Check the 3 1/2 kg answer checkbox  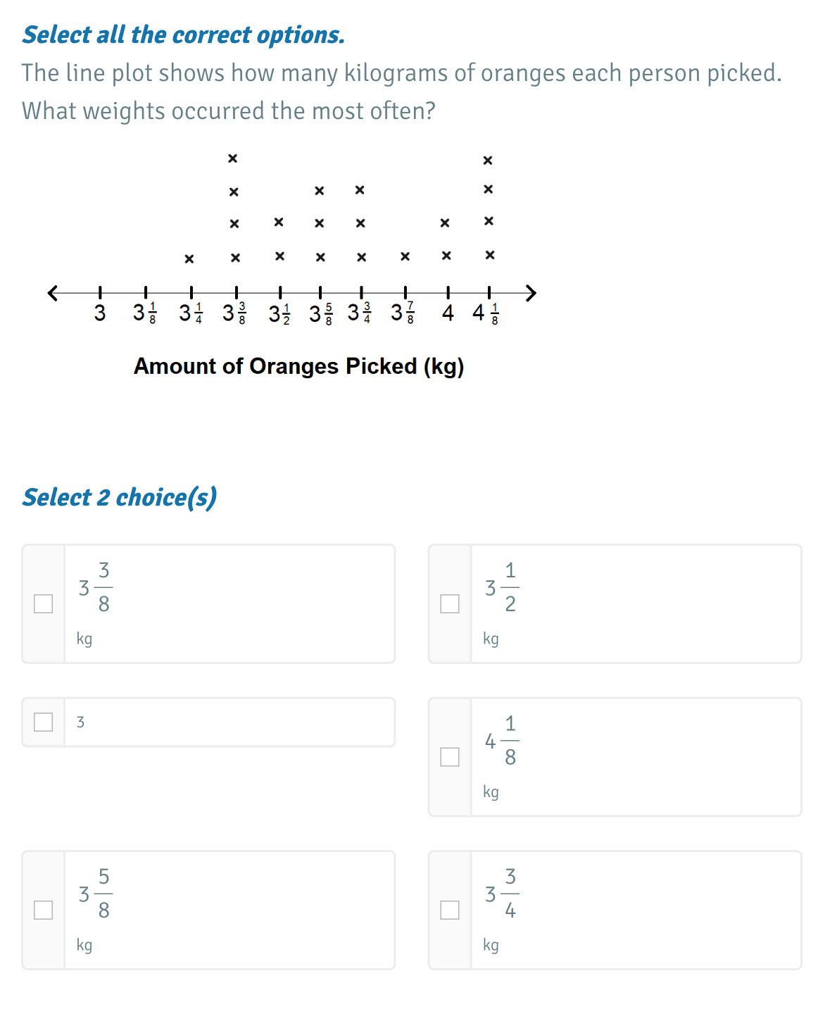coord(450,603)
